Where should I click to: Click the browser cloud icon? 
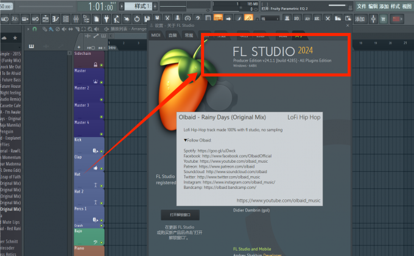[x=4, y=38]
